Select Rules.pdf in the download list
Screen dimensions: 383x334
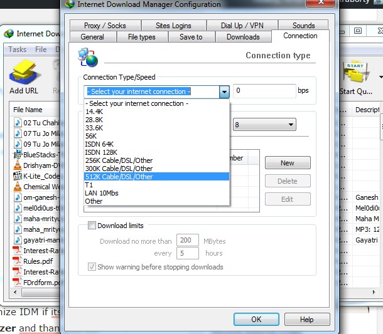36,261
